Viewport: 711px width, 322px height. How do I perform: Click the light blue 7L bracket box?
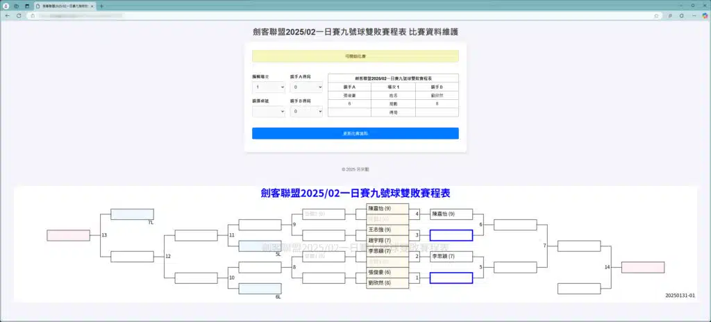(x=133, y=214)
